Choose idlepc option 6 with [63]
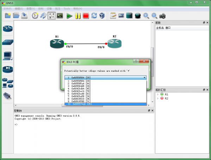211x160 pixels. tap(106, 94)
